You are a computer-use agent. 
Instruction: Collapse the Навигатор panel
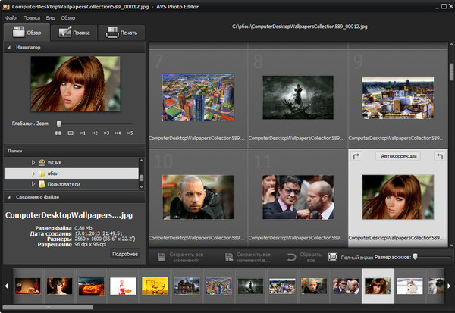click(9, 48)
